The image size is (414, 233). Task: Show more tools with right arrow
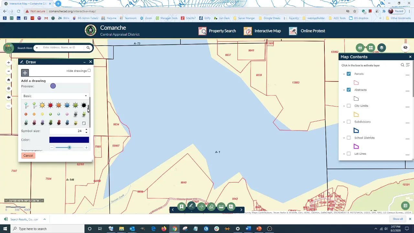241,210
